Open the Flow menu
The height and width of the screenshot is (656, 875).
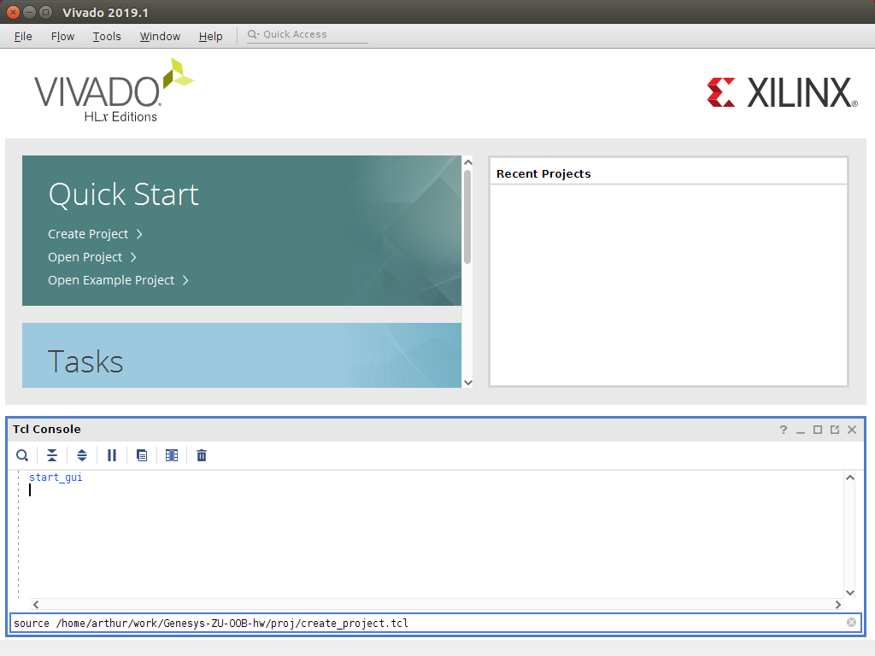62,36
